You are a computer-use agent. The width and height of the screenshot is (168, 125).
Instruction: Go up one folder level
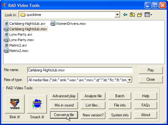(132, 15)
